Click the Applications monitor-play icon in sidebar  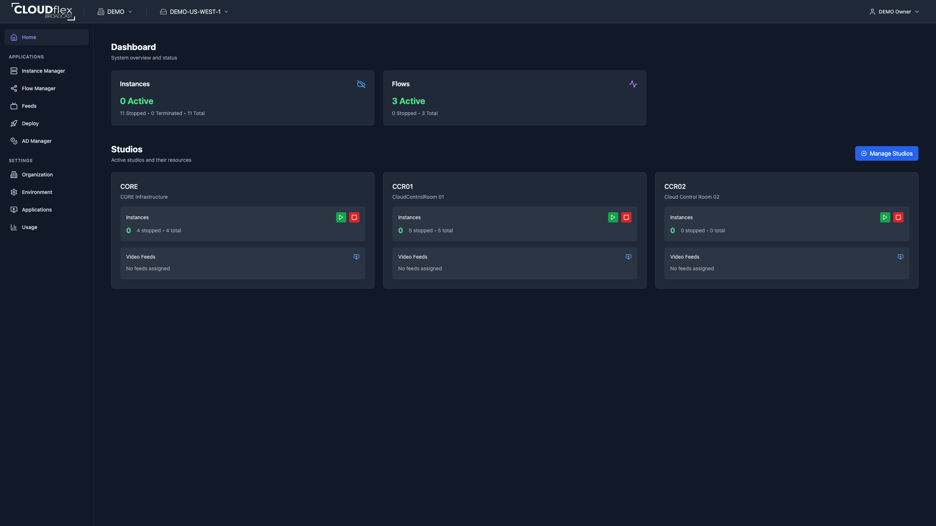[14, 210]
